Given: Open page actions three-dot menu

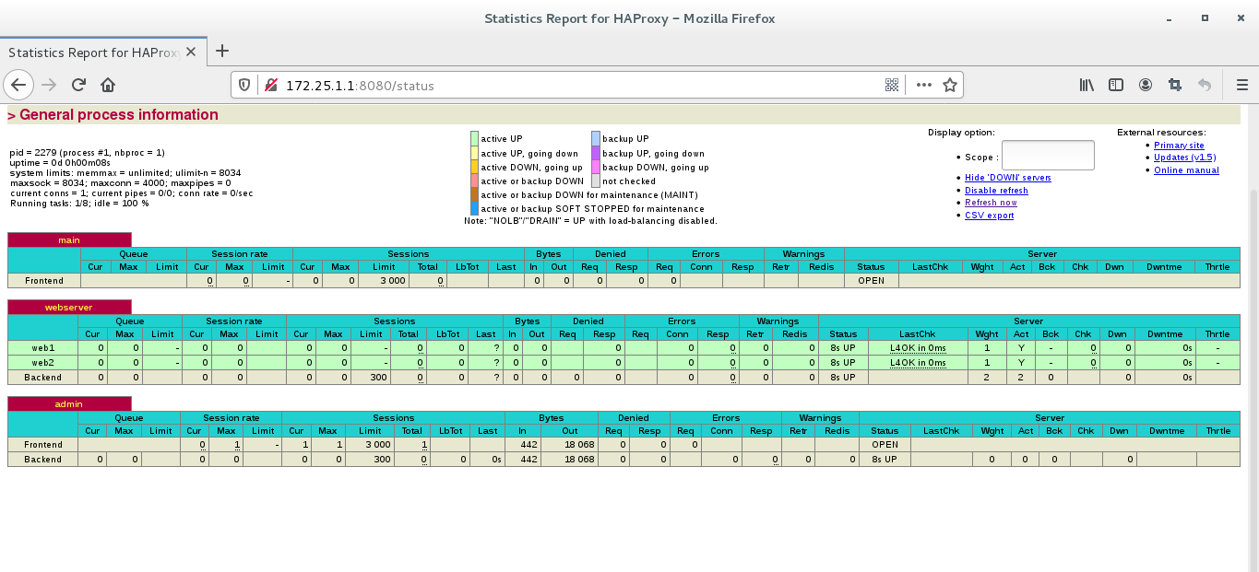Looking at the screenshot, I should (x=924, y=85).
